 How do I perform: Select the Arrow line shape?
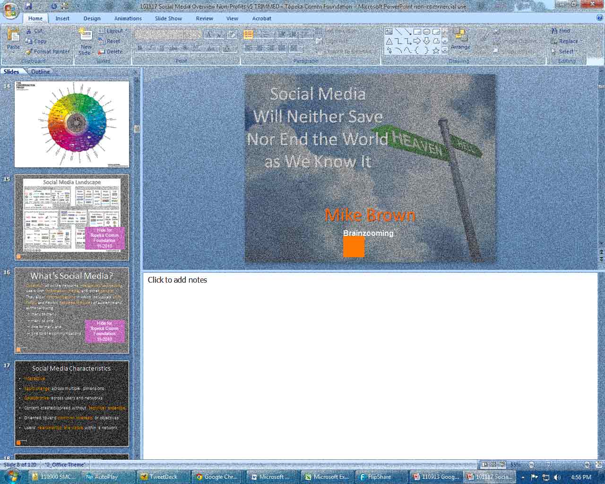point(407,32)
